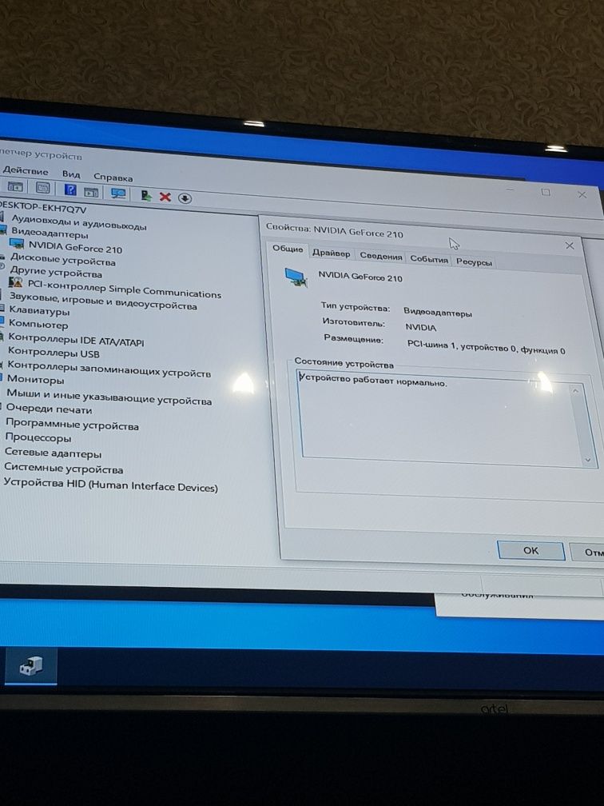This screenshot has width=604, height=806.
Task: Select "Клавиатуры" category
Action: coord(39,311)
